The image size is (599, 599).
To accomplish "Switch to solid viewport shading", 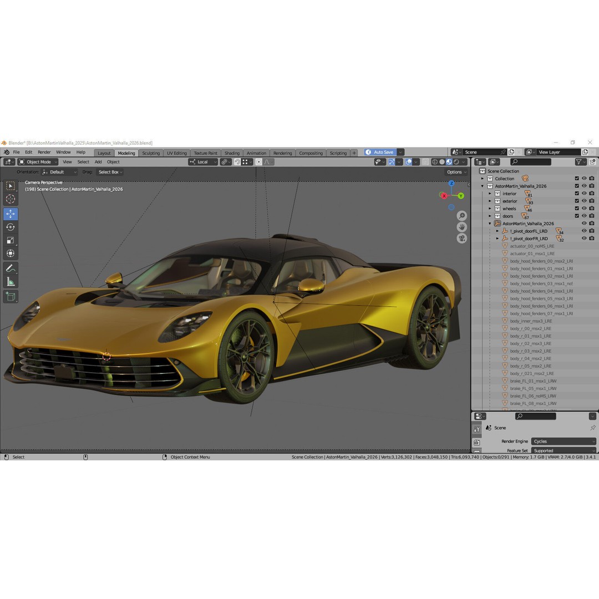I will point(442,162).
